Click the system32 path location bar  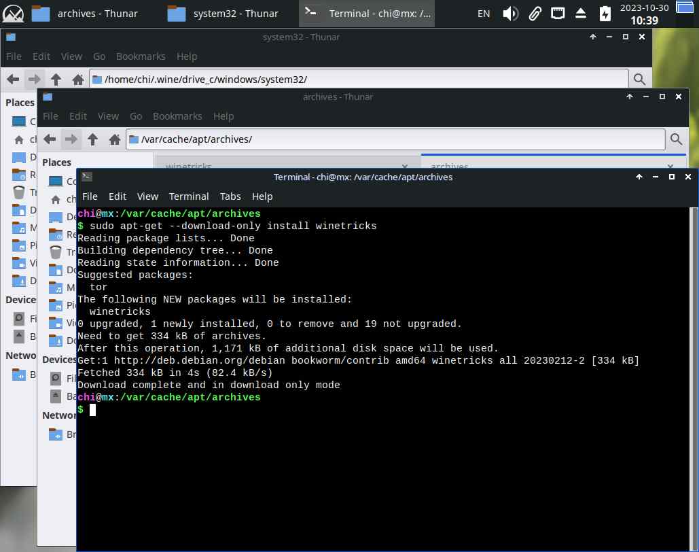(359, 79)
